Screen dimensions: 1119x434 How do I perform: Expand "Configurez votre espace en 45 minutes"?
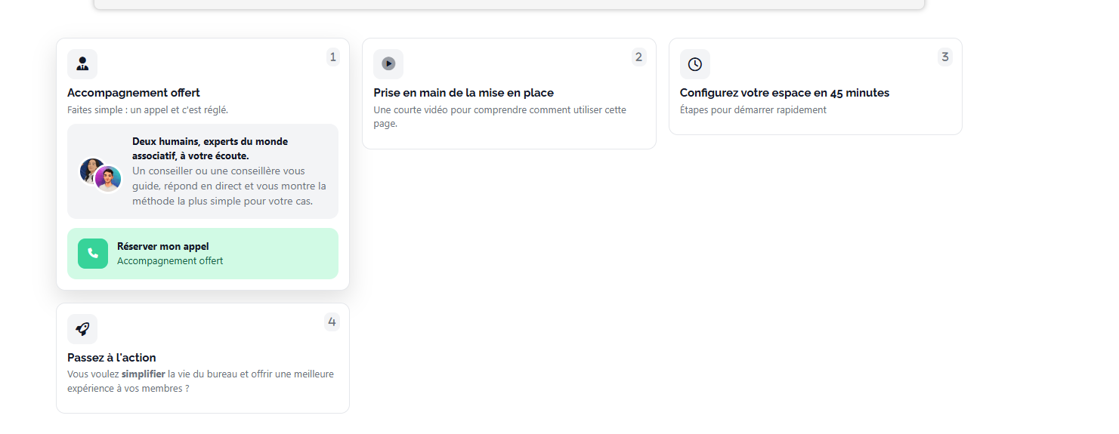point(784,93)
